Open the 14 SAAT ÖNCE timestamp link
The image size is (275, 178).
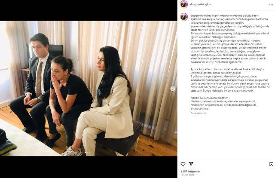click(x=187, y=175)
